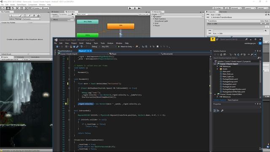Click the Play button in Unity
Screen dimensions: 270x152
130,8
